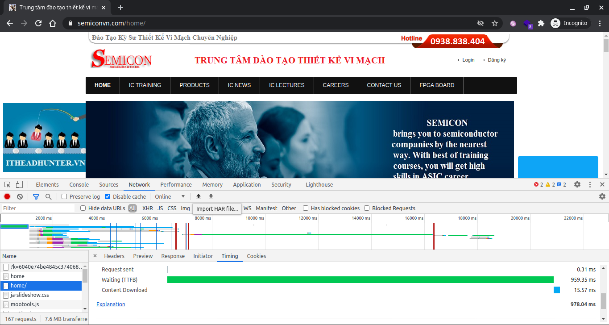609x325 pixels.
Task: Click the Incognito profile button
Action: pyautogui.click(x=570, y=23)
